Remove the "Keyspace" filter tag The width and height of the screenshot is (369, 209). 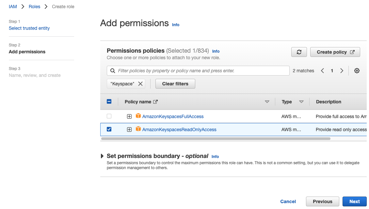click(x=140, y=84)
